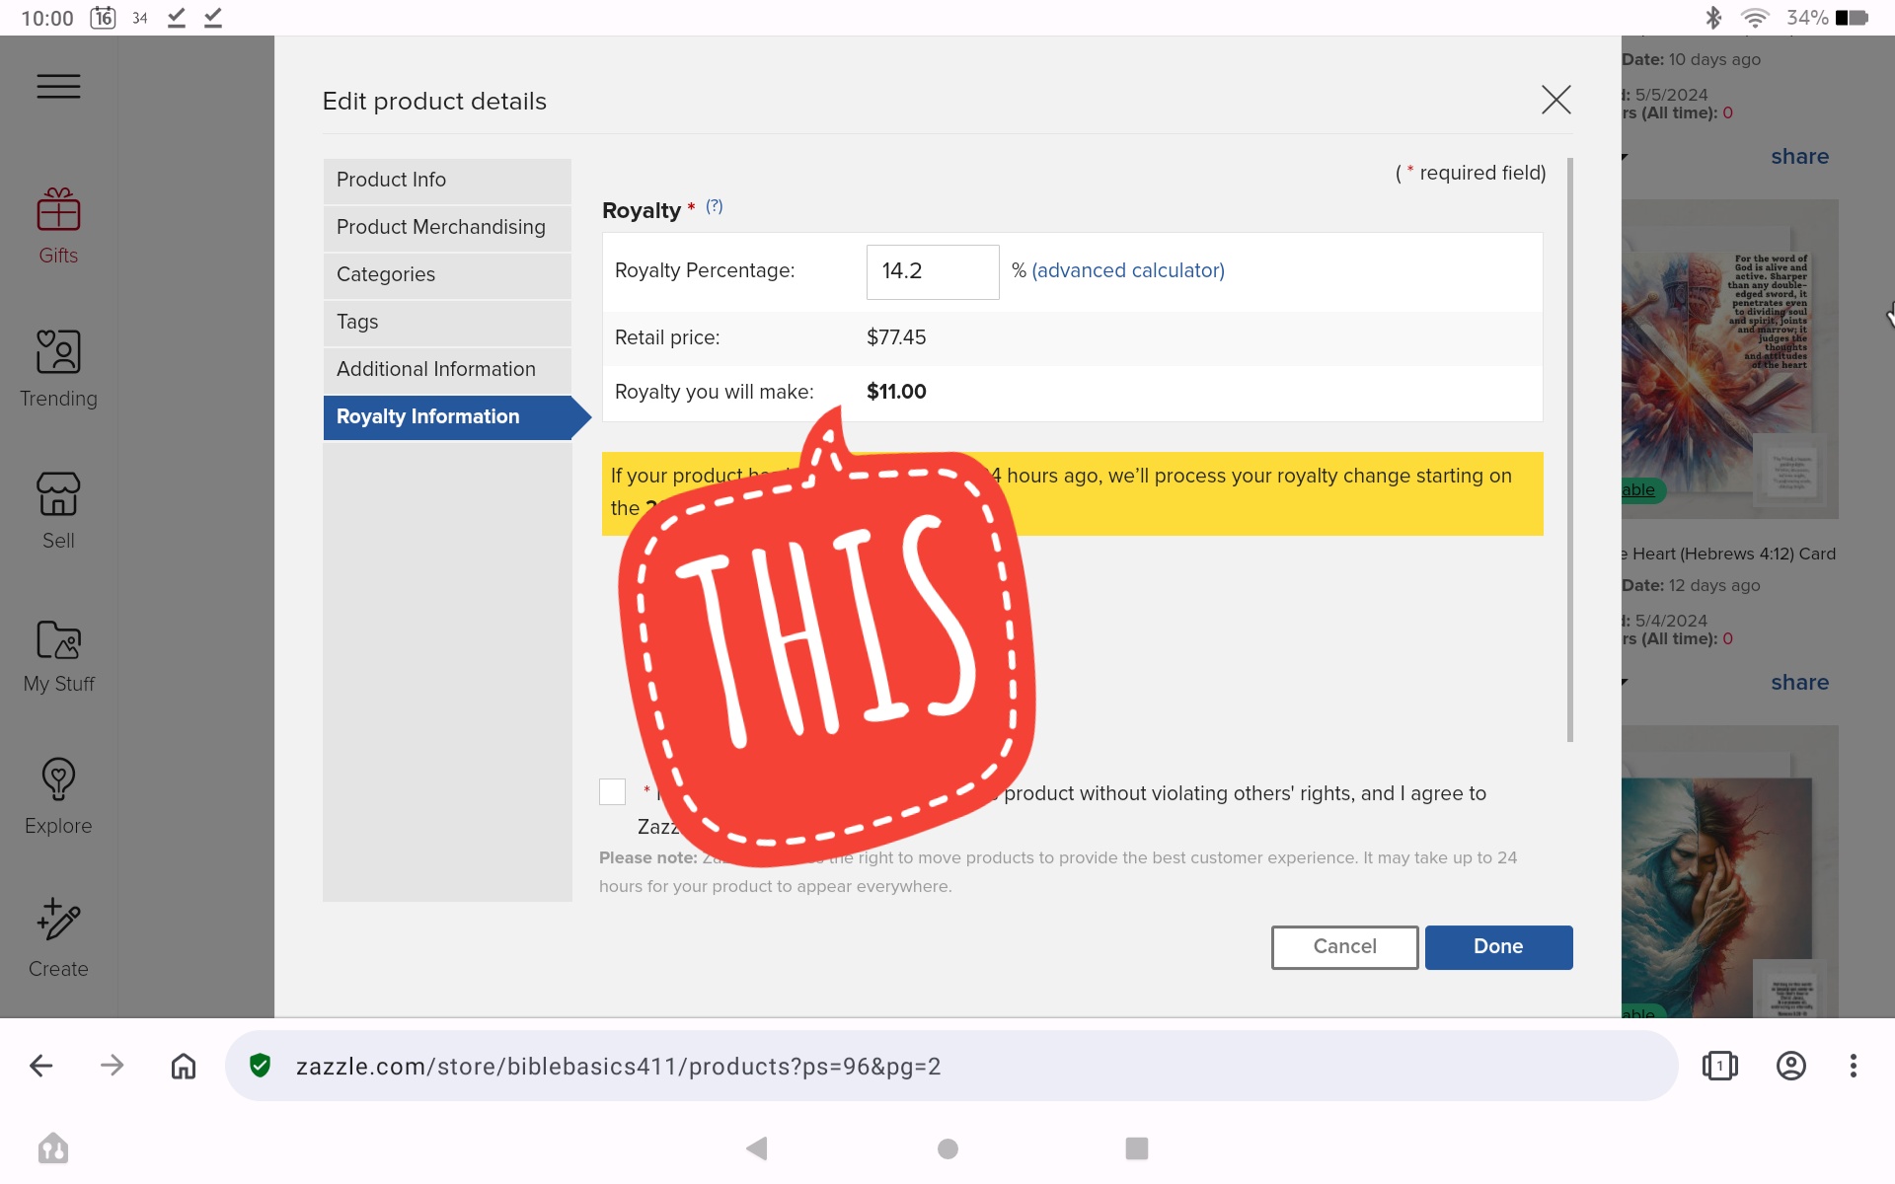Screen dimensions: 1895x1184
Task: Select the Product Merchandising tab
Action: (x=447, y=227)
